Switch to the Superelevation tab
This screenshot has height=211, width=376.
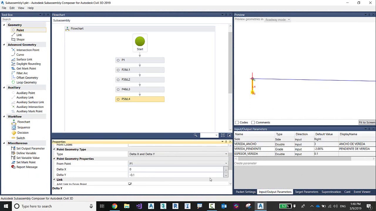pyautogui.click(x=331, y=192)
